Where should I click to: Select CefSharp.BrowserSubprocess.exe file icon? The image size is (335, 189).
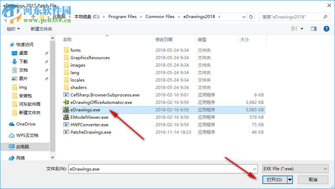pos(66,95)
